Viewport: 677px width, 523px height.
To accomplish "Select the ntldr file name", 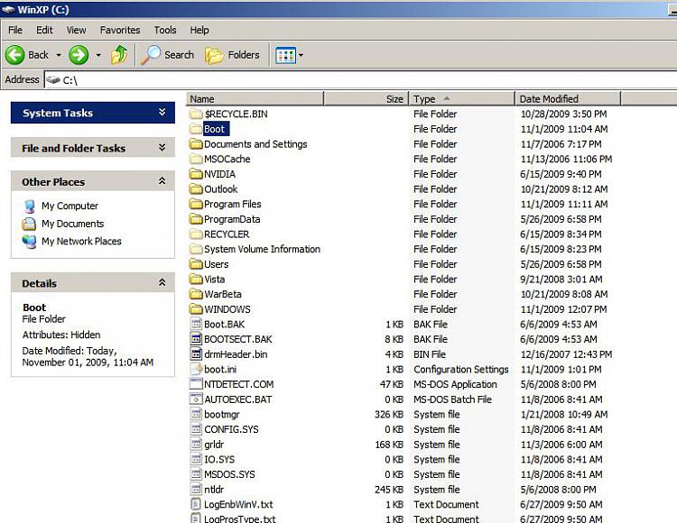I will (x=214, y=490).
